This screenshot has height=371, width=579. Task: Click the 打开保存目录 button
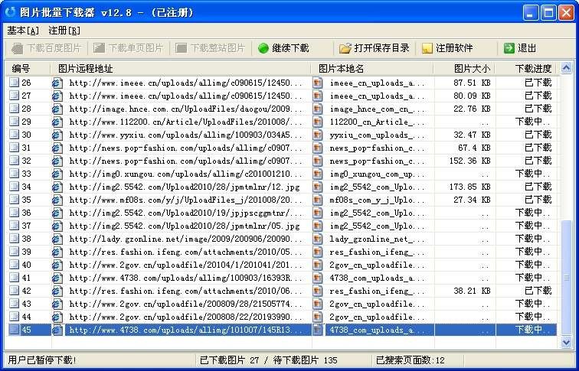click(x=374, y=48)
